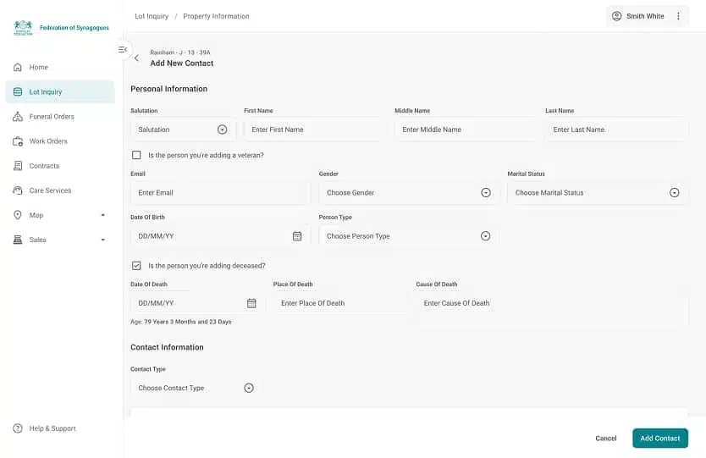This screenshot has height=458, width=706.
Task: Open Contracts in the sidebar
Action: pyautogui.click(x=60, y=166)
